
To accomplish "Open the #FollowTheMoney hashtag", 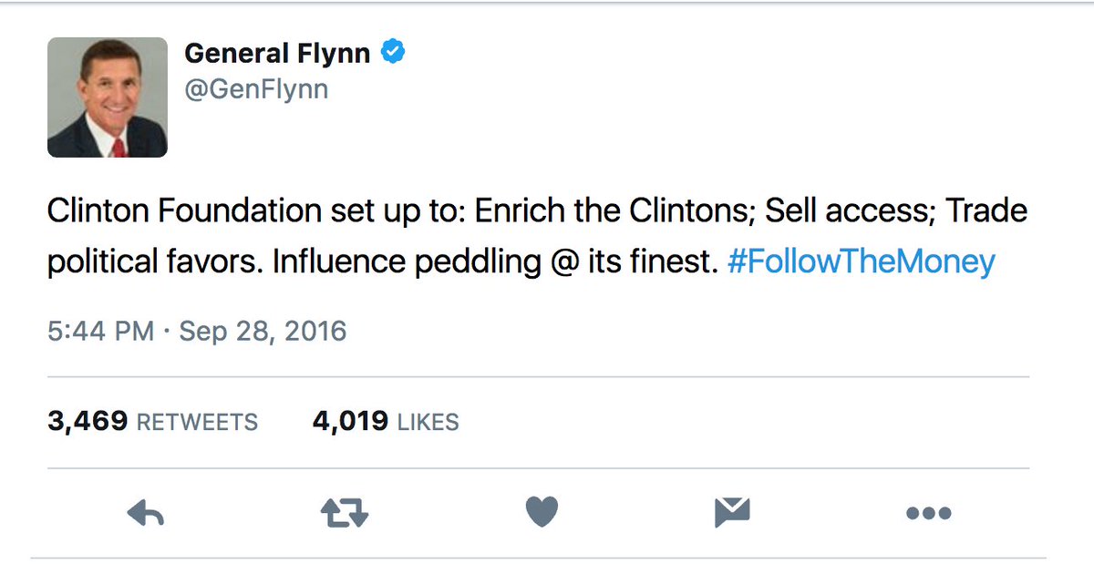I will pos(861,262).
